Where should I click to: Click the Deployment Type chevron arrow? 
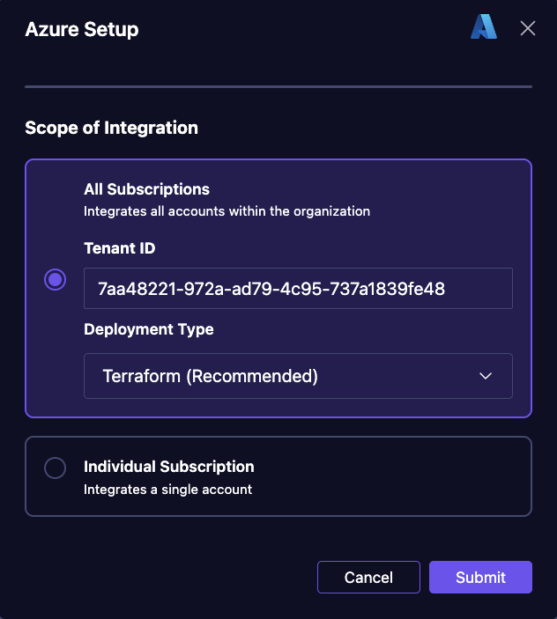point(486,376)
